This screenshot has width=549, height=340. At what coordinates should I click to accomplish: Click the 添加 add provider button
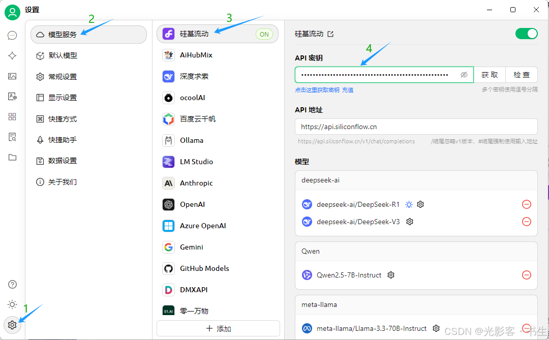tap(218, 328)
